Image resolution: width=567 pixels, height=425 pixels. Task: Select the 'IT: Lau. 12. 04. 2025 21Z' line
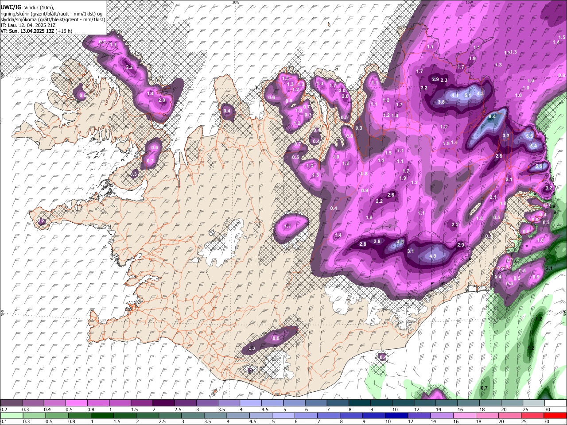(27, 25)
